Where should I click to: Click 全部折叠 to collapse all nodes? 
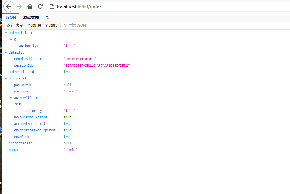click(34, 25)
